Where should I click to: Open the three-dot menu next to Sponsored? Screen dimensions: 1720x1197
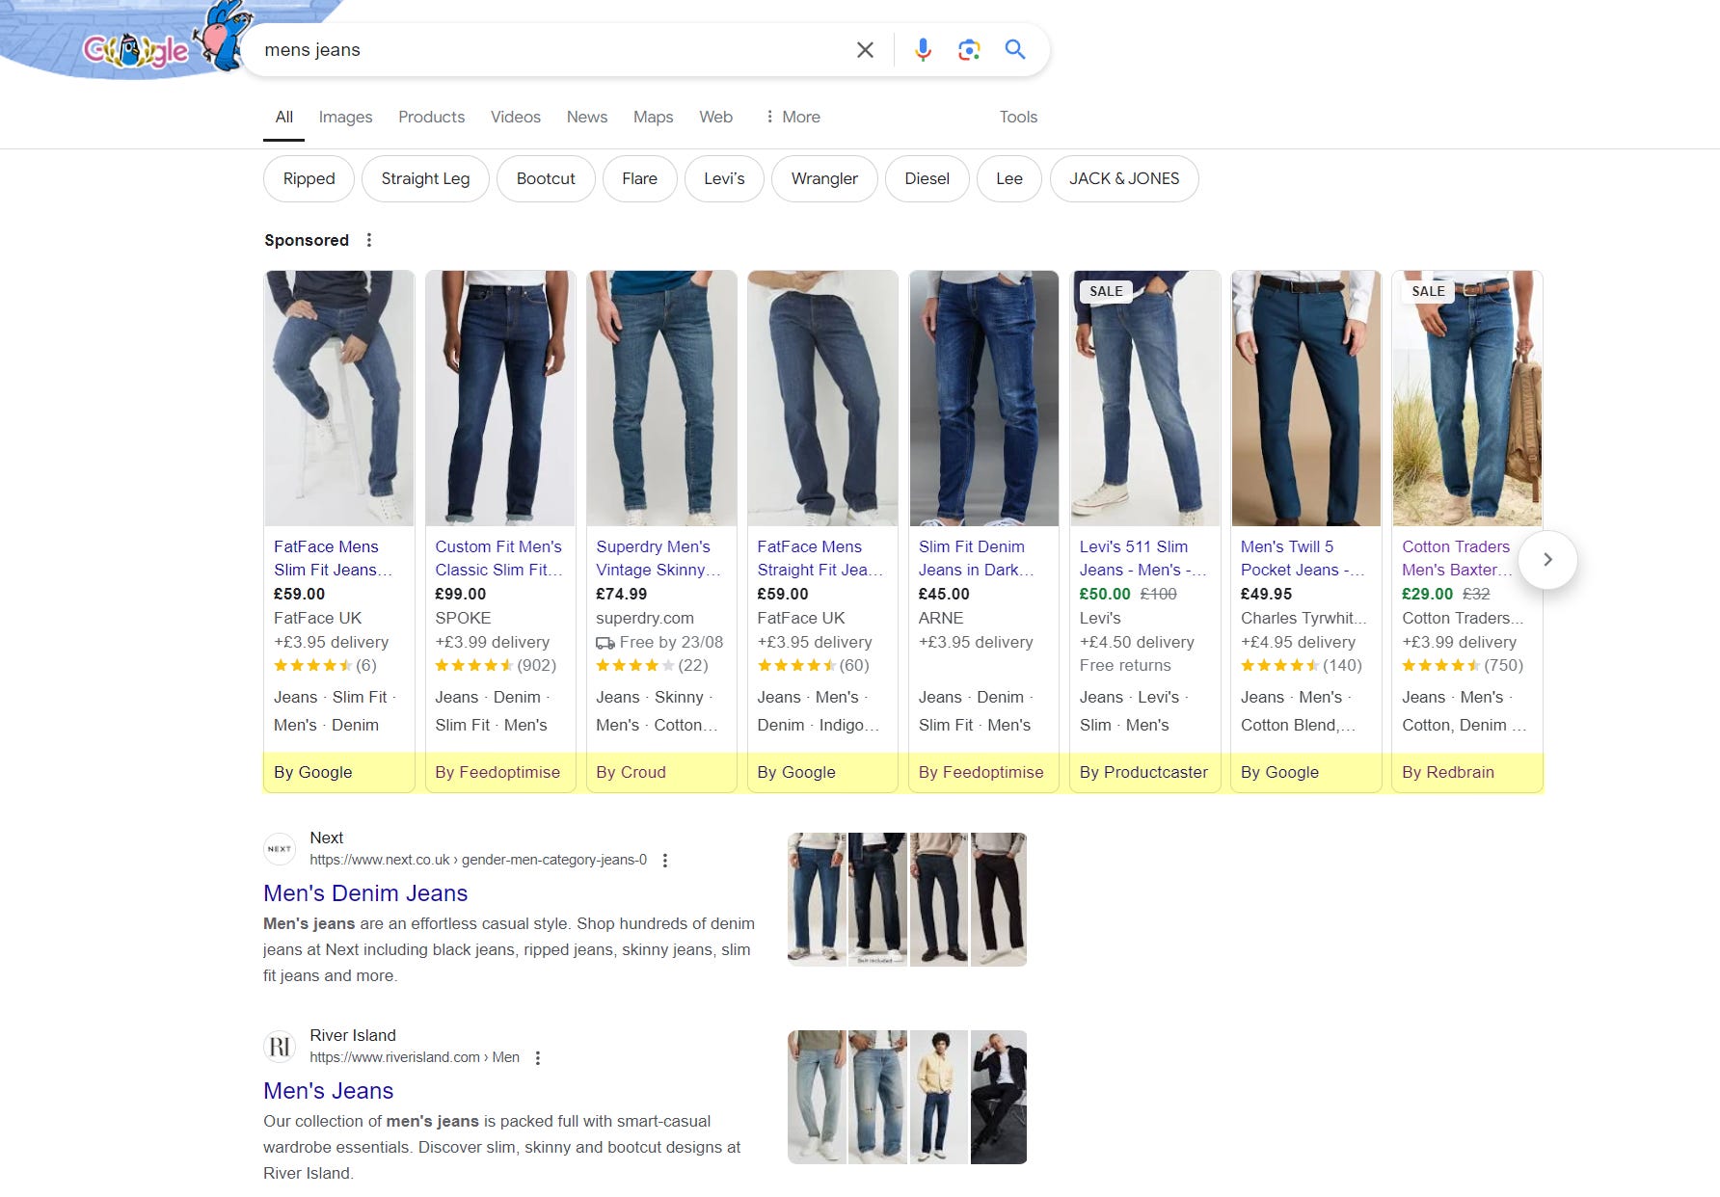[369, 240]
